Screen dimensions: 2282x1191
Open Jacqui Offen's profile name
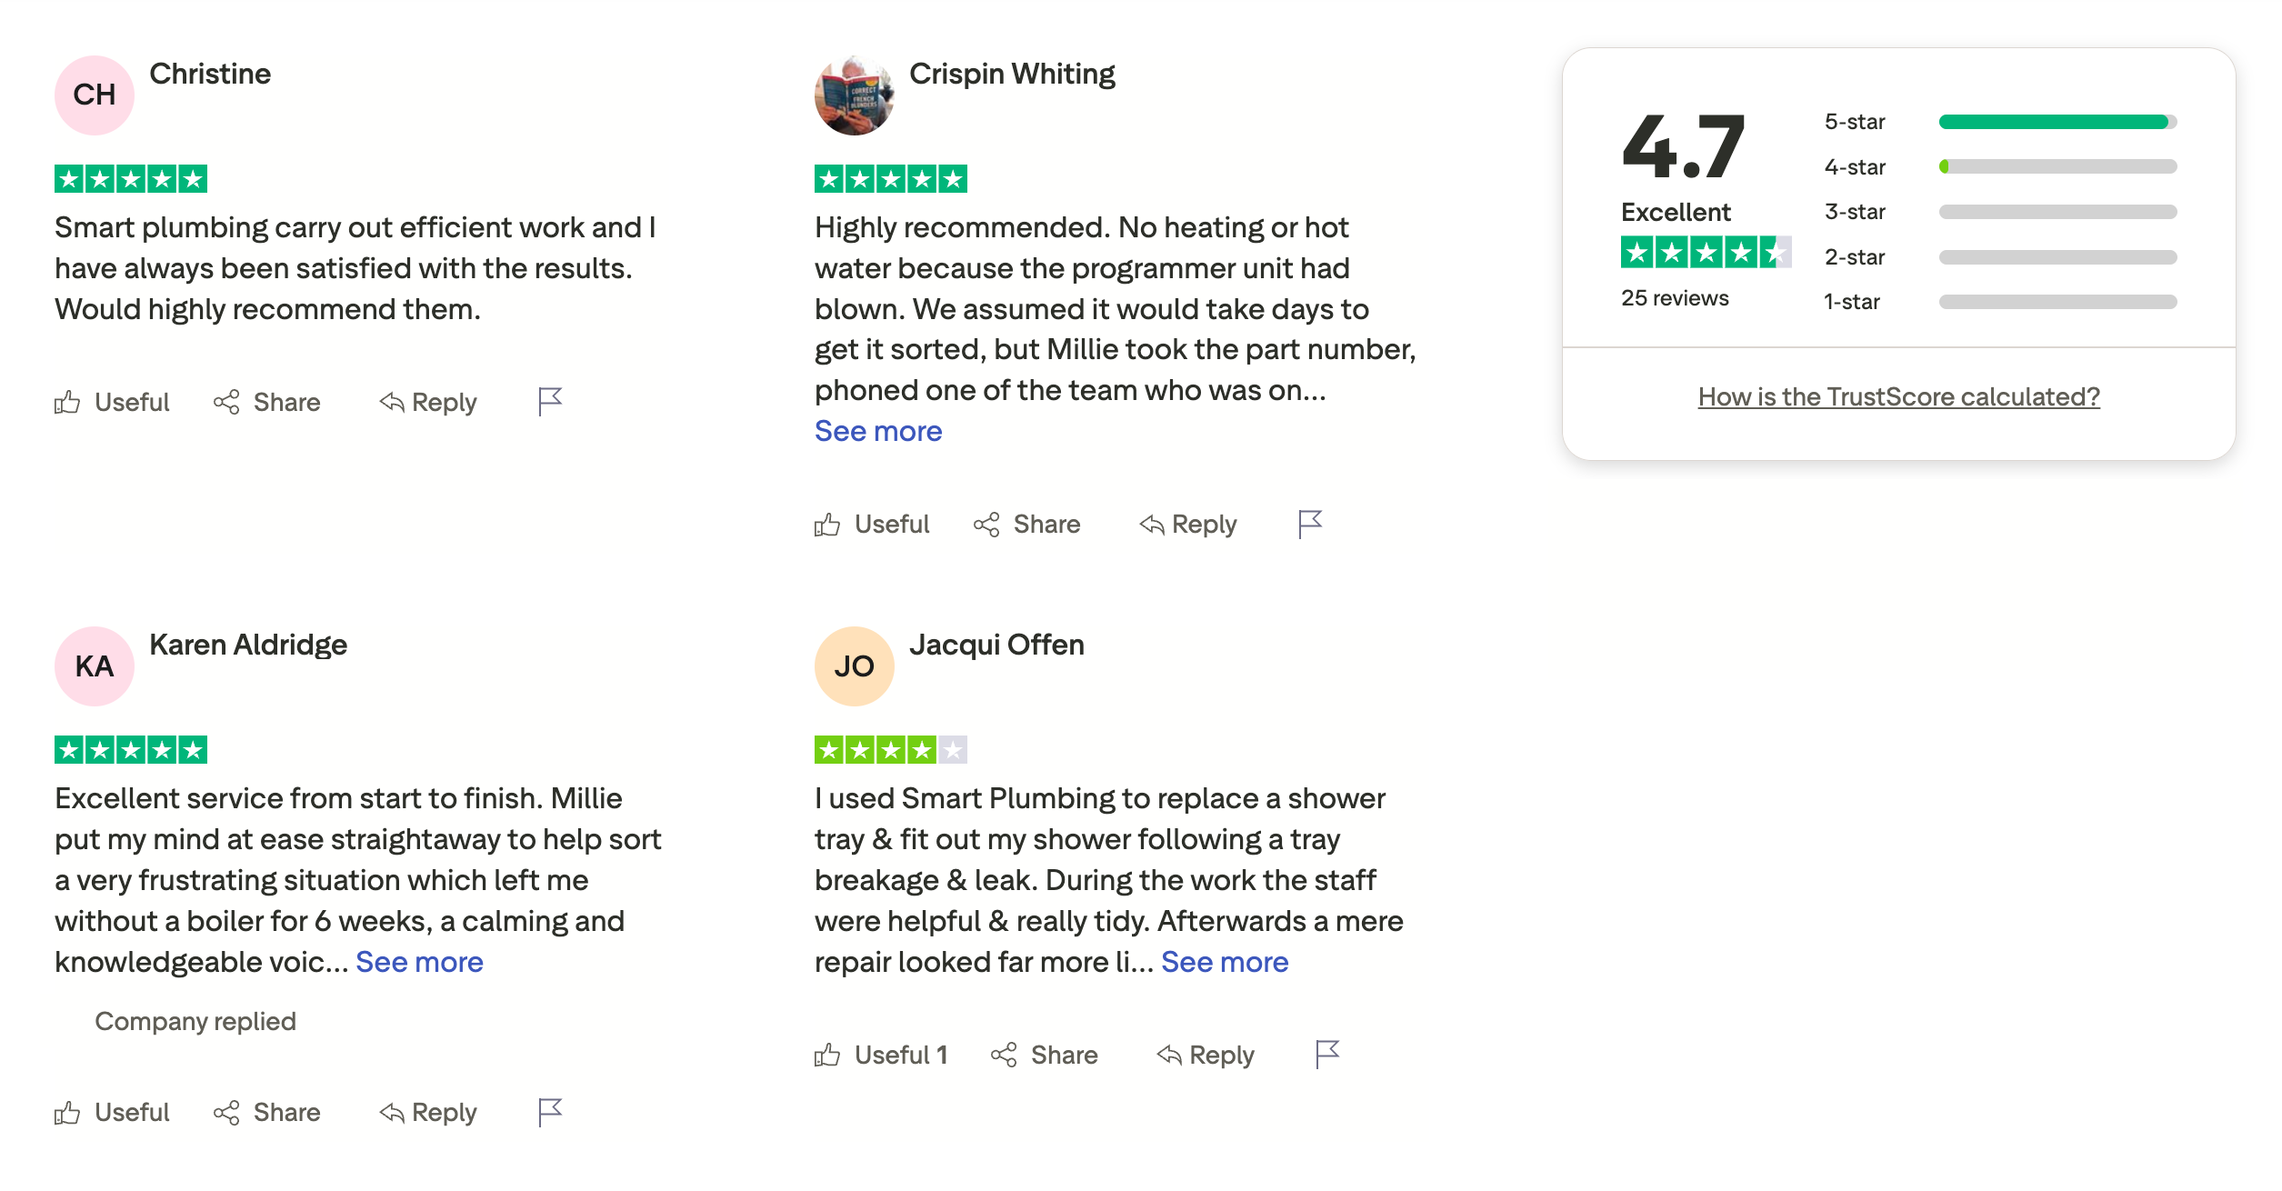(x=997, y=645)
